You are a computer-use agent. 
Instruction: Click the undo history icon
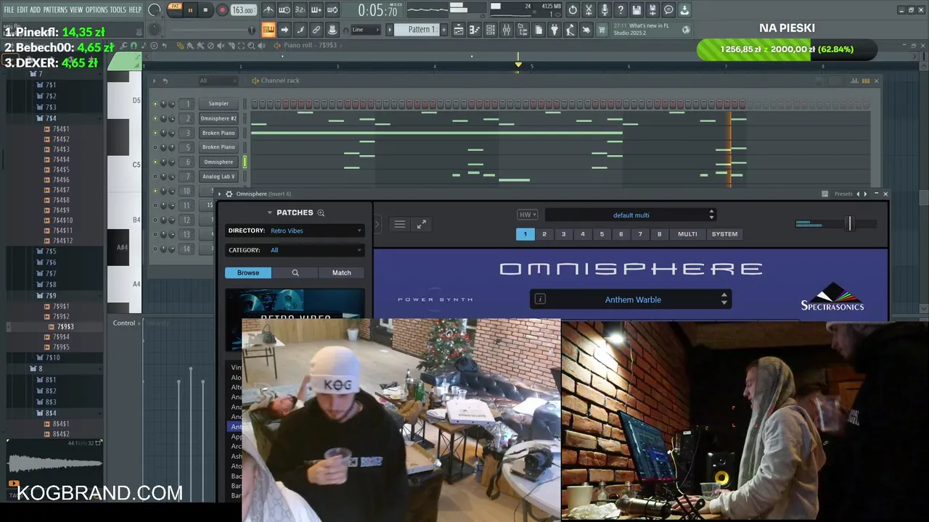[573, 10]
